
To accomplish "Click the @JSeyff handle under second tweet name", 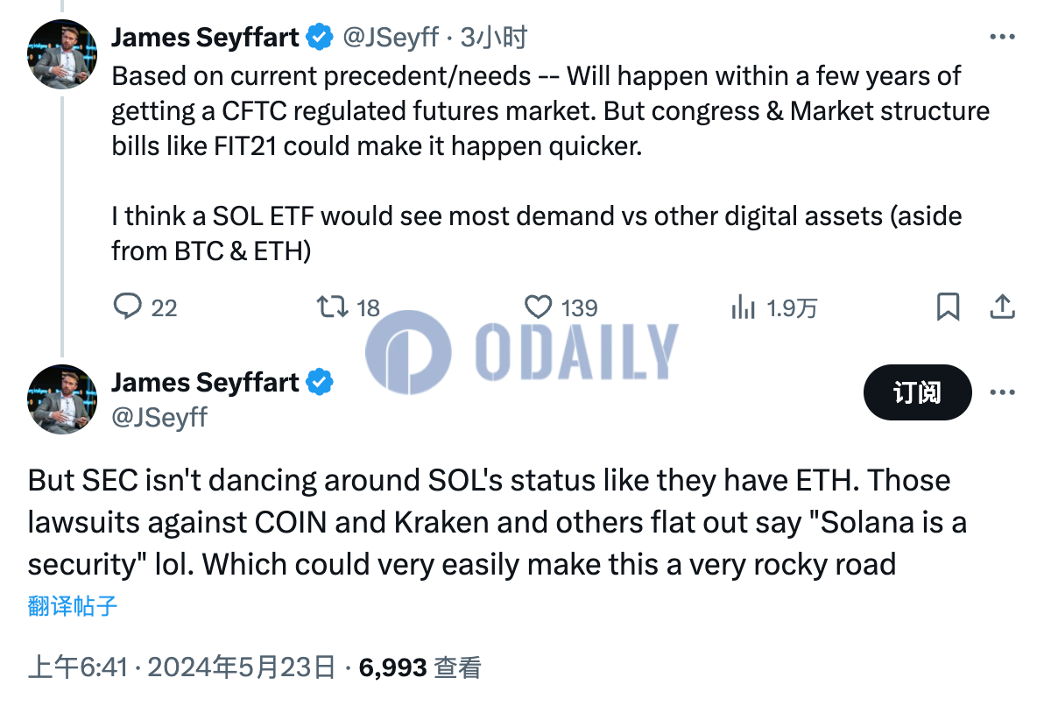I will tap(159, 418).
